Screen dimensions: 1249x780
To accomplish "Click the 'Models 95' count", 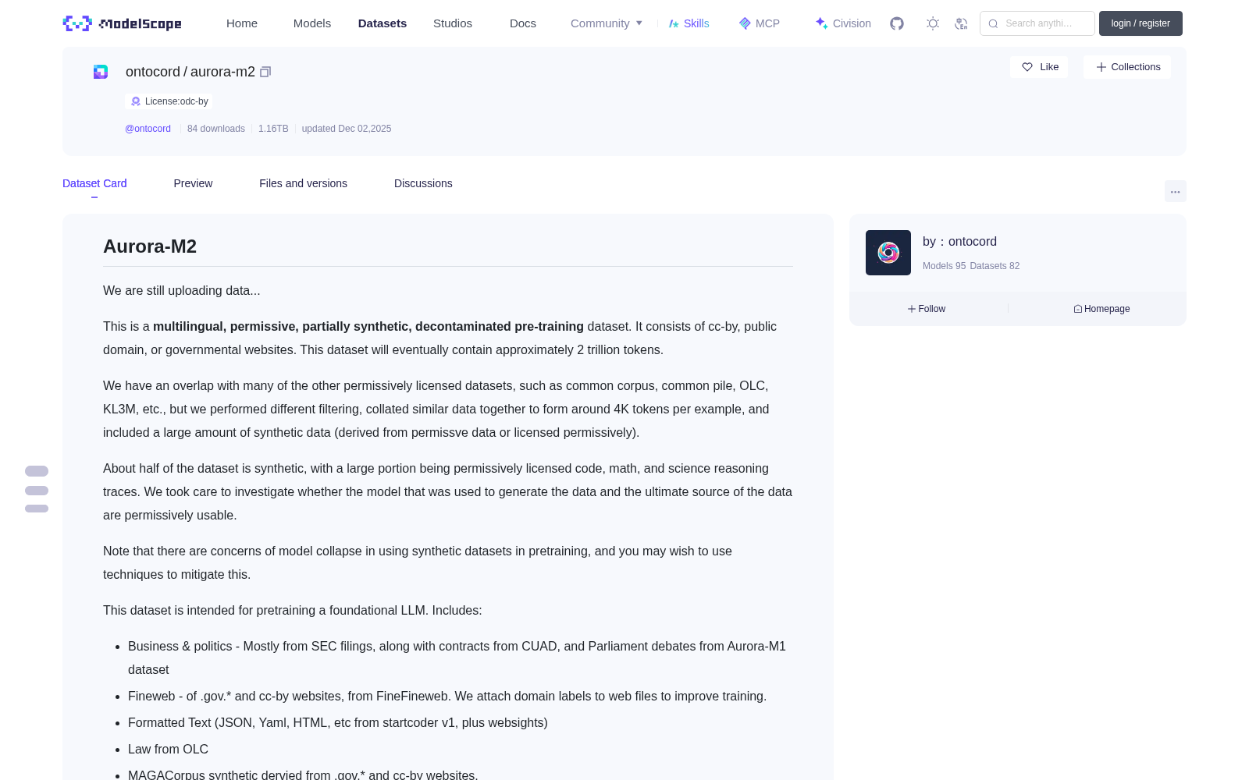I will [x=944, y=266].
